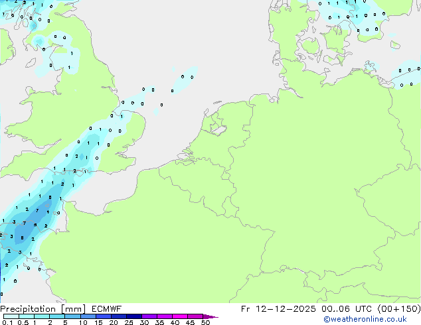The image size is (421, 325).
Task: Click legend swatch between 20 and 25
Action: (x=118, y=316)
